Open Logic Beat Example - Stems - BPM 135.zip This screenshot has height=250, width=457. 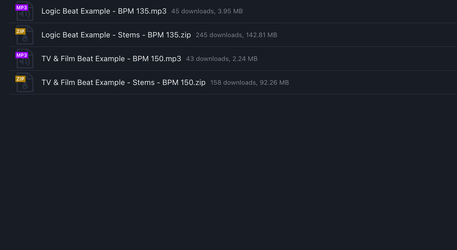point(116,35)
